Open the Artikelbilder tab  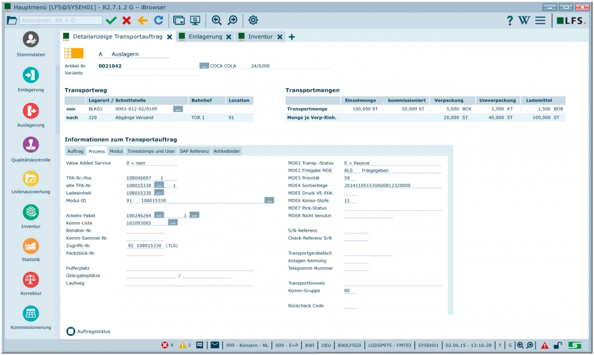[x=227, y=151]
